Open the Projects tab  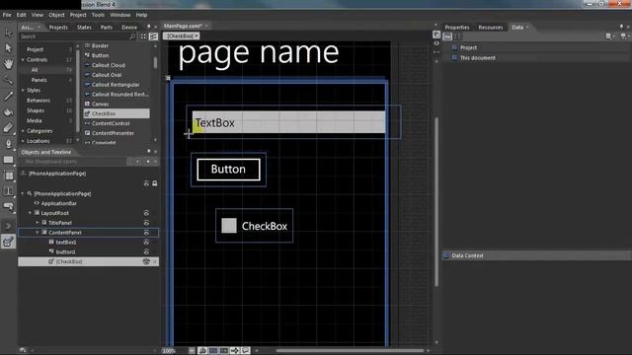point(58,28)
